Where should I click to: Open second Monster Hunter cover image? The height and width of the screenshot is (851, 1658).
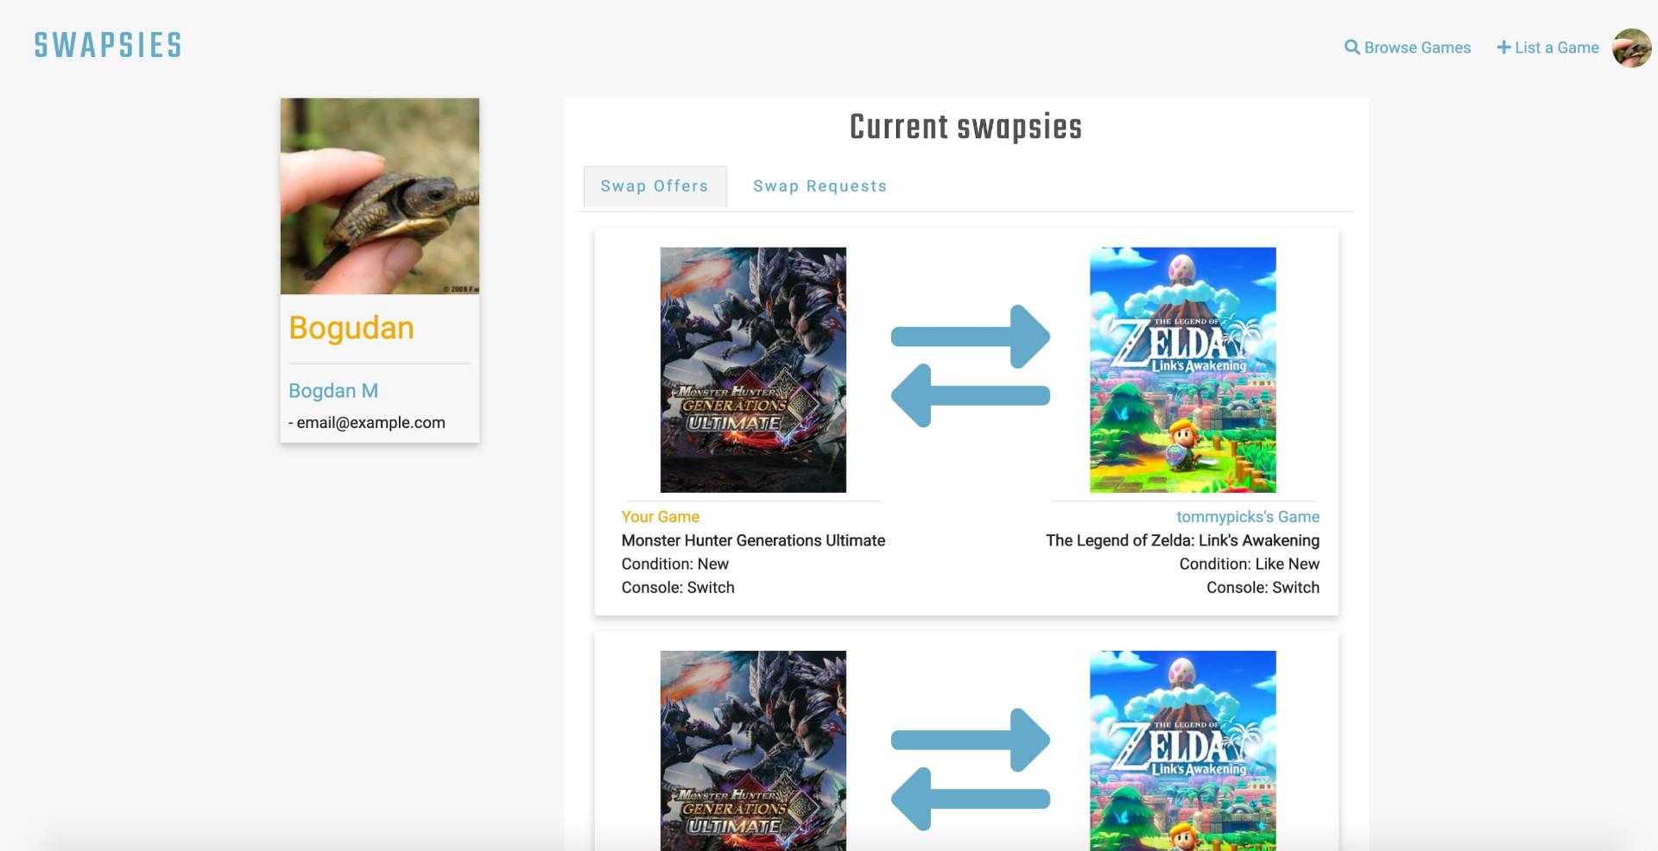(753, 749)
